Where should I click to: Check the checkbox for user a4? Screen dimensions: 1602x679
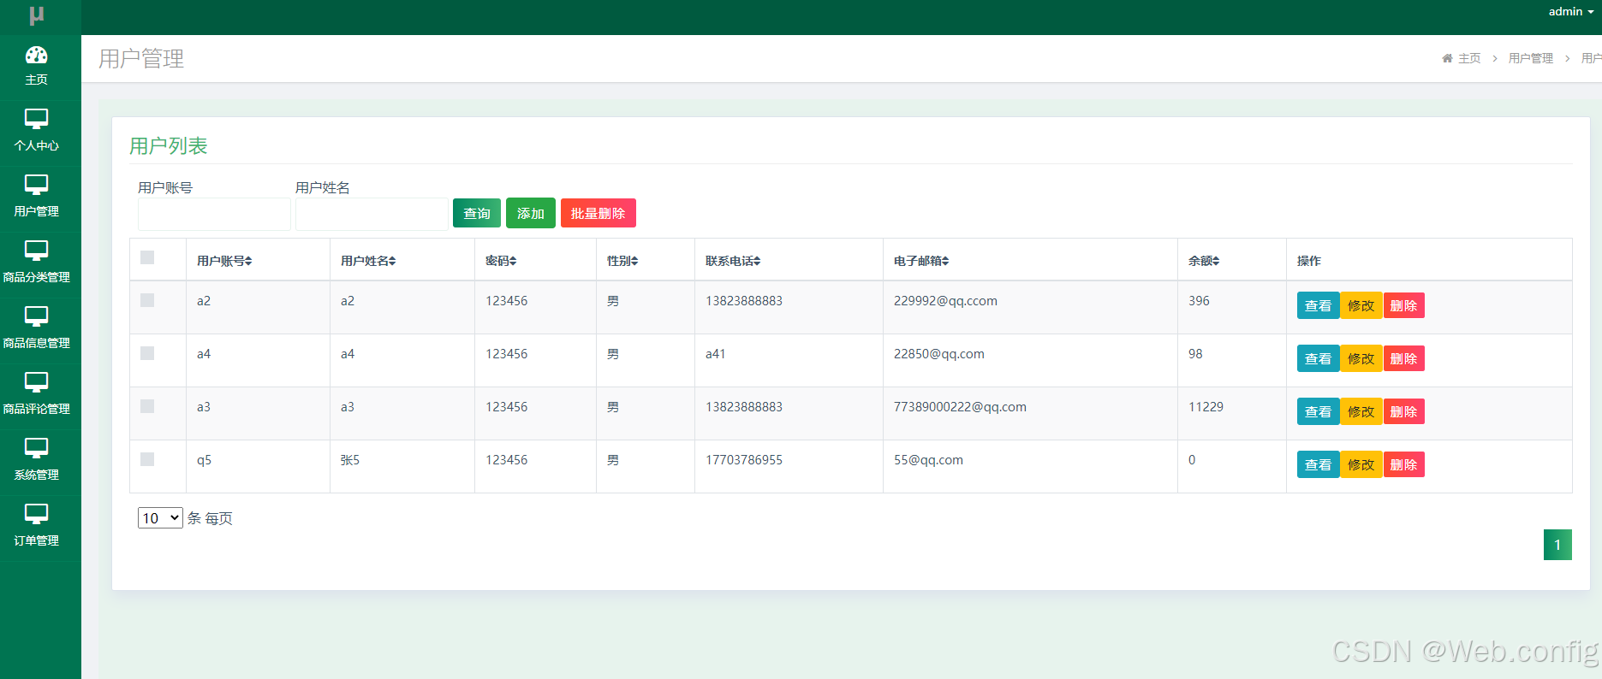[x=147, y=353]
